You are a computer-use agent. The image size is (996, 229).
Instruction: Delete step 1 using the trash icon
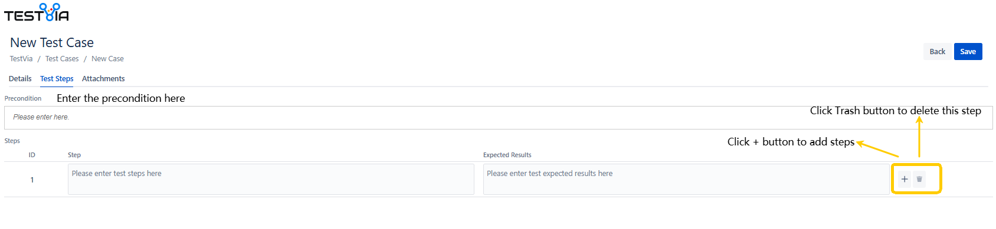tap(919, 179)
